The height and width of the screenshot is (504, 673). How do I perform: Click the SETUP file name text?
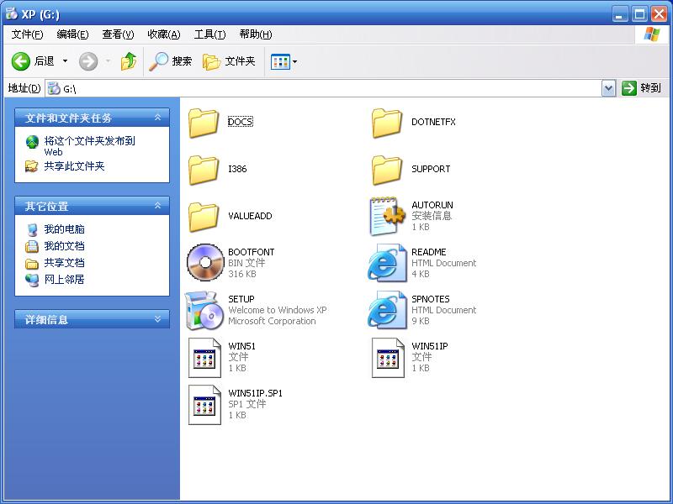[x=241, y=299]
